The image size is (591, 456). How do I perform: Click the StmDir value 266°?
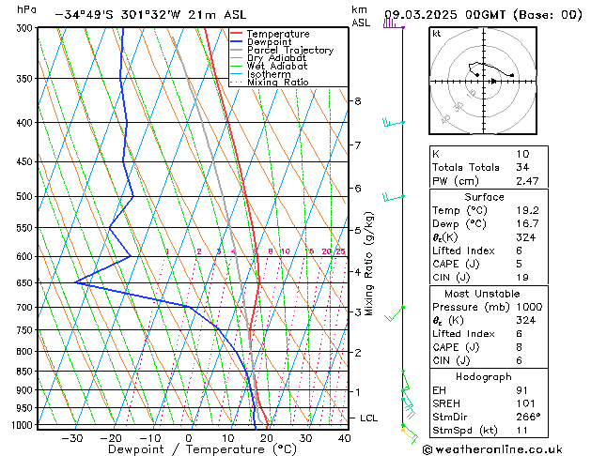[x=528, y=418]
